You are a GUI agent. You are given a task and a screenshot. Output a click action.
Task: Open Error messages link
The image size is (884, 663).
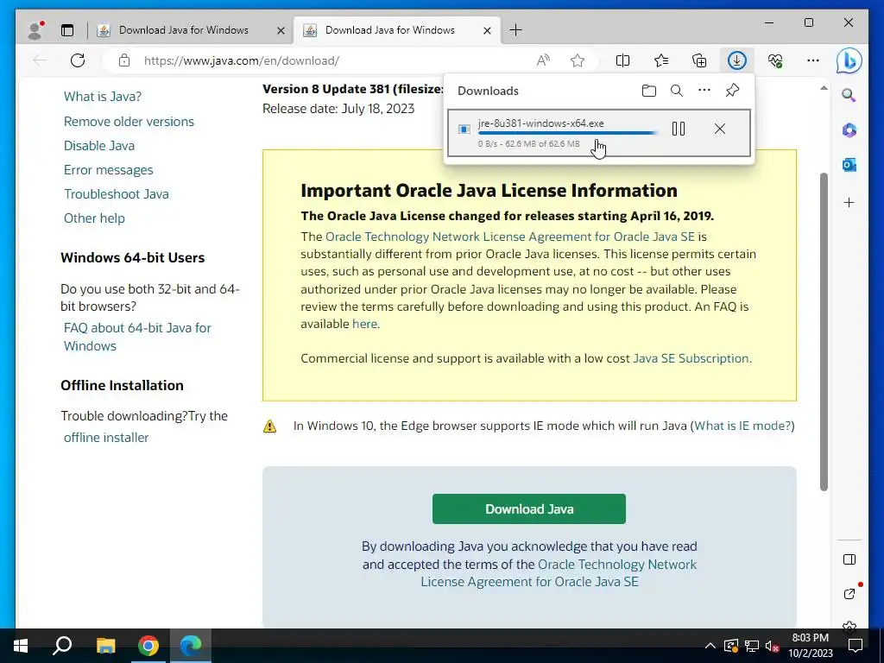point(108,170)
